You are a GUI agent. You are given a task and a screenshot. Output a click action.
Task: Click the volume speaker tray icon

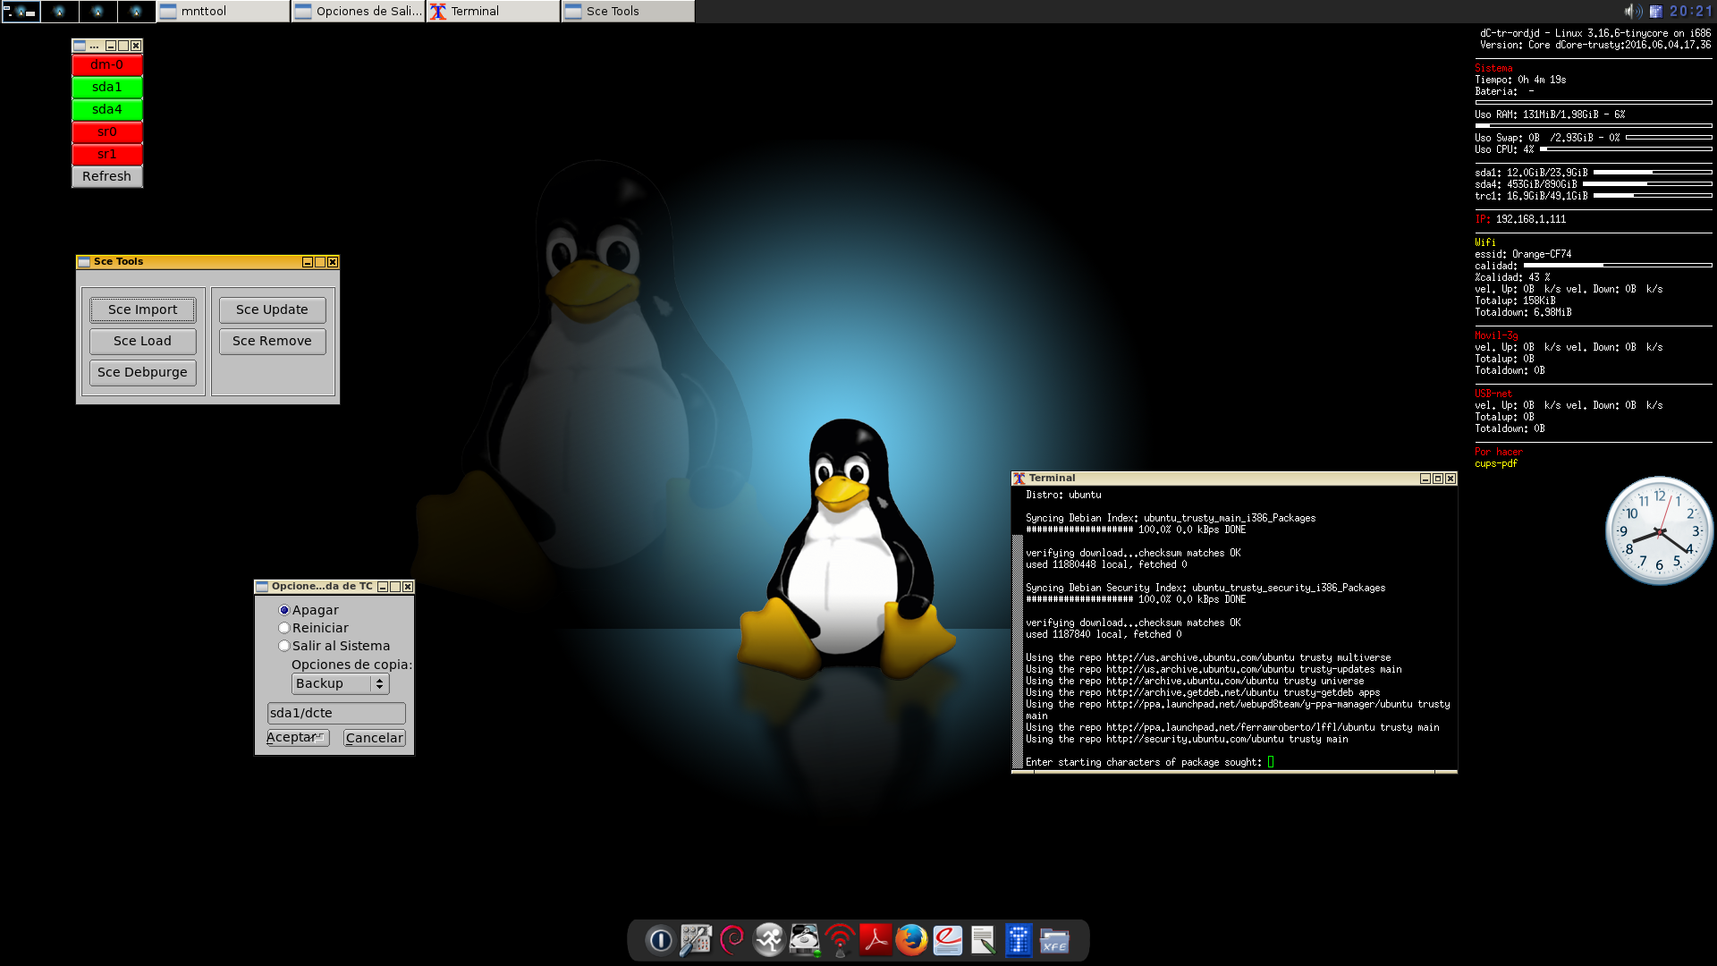1631,11
